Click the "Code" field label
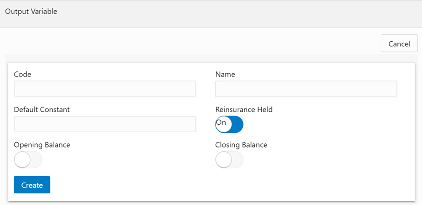 [x=23, y=74]
